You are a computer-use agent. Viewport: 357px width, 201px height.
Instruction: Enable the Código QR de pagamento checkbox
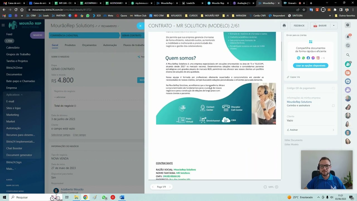333,88
